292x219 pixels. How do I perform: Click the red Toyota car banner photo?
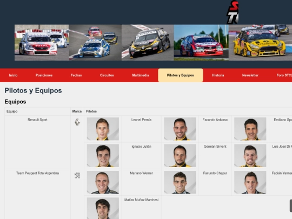(201, 43)
